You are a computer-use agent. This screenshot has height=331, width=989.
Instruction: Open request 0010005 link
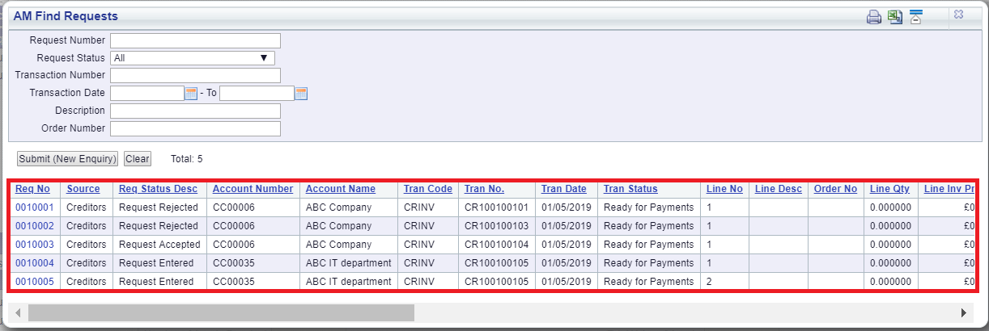click(35, 282)
